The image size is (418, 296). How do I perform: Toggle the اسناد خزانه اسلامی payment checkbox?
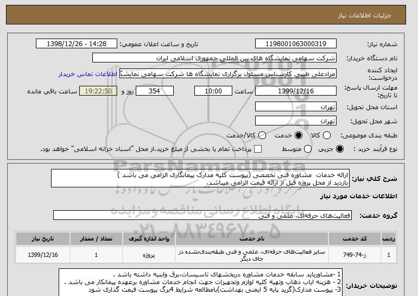tap(258, 149)
